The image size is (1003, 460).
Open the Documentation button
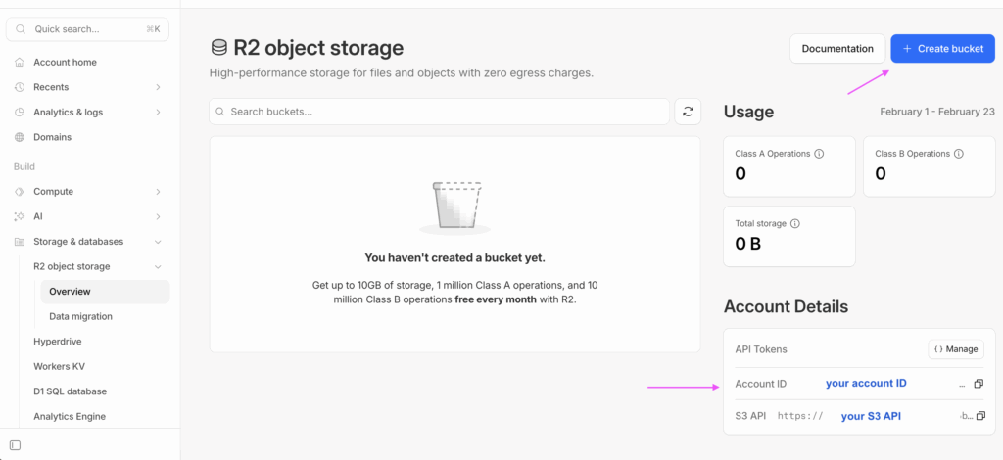(836, 49)
